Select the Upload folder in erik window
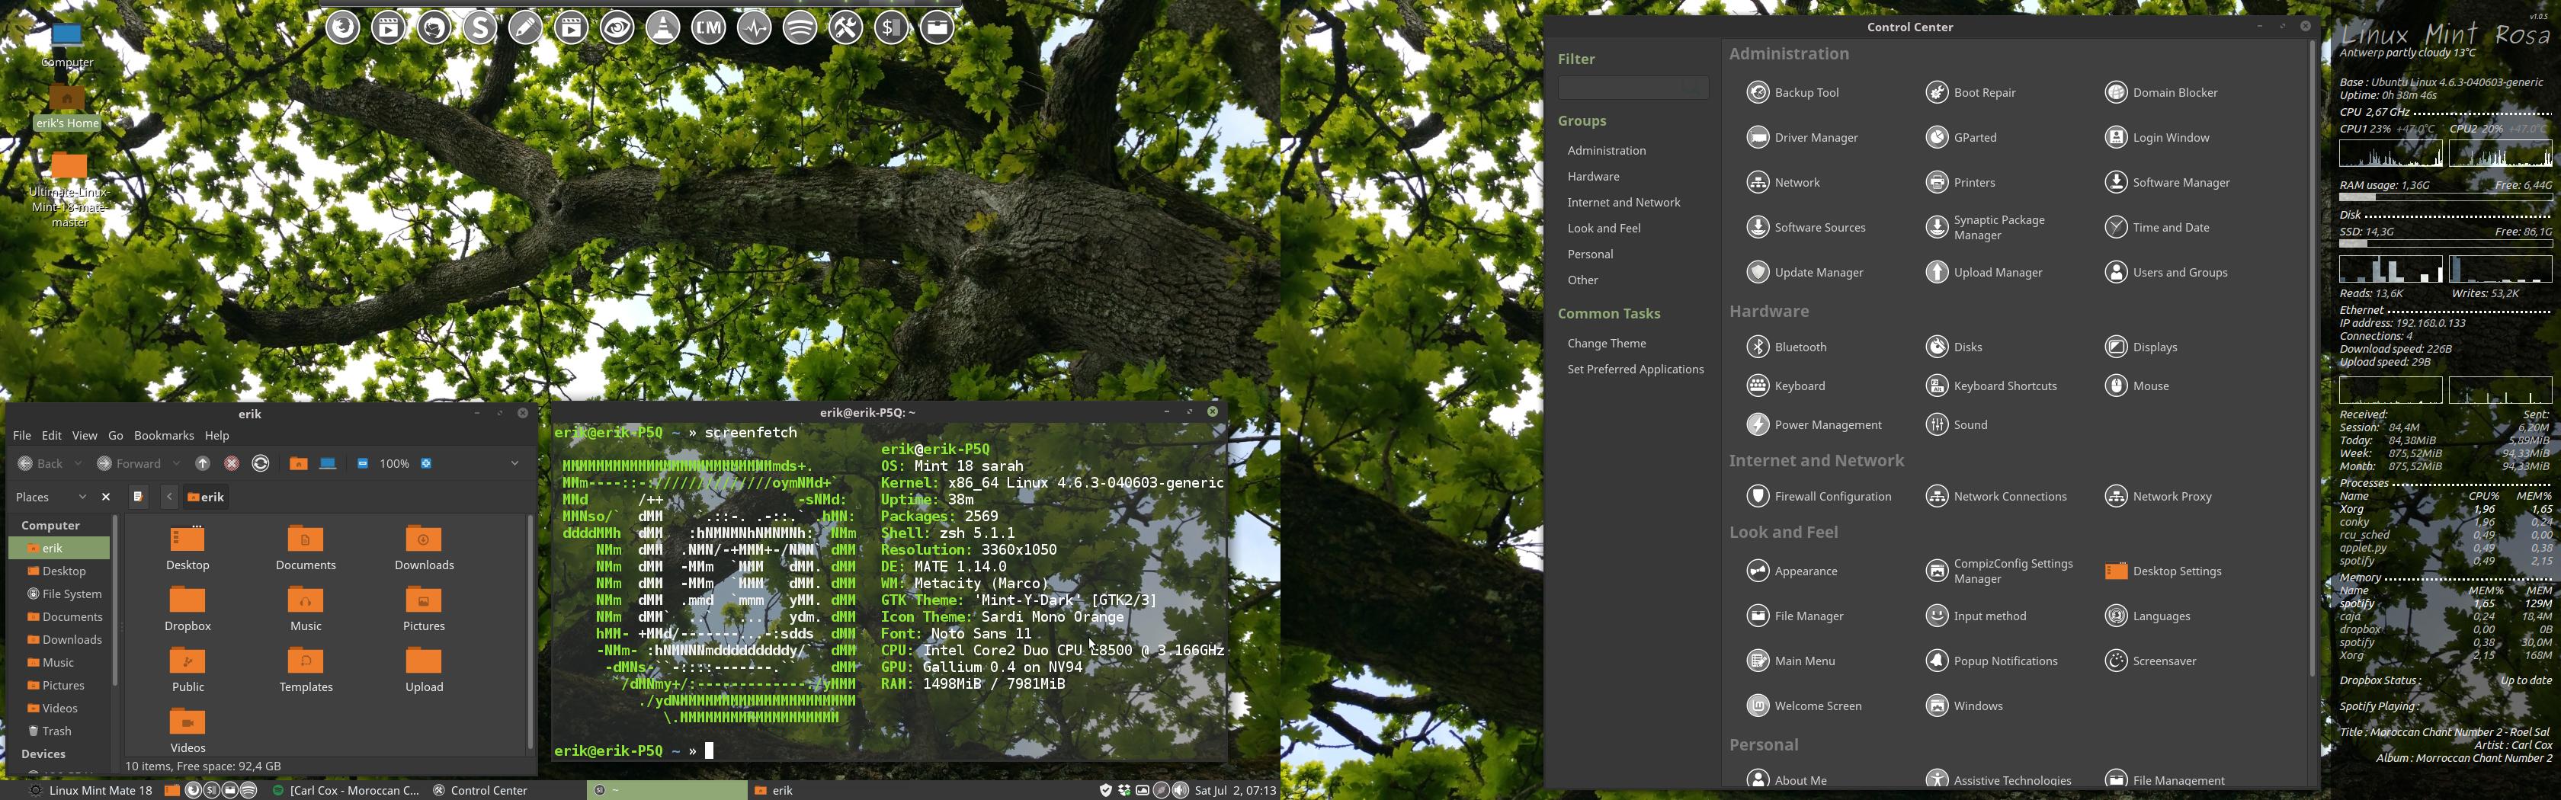 pos(425,669)
